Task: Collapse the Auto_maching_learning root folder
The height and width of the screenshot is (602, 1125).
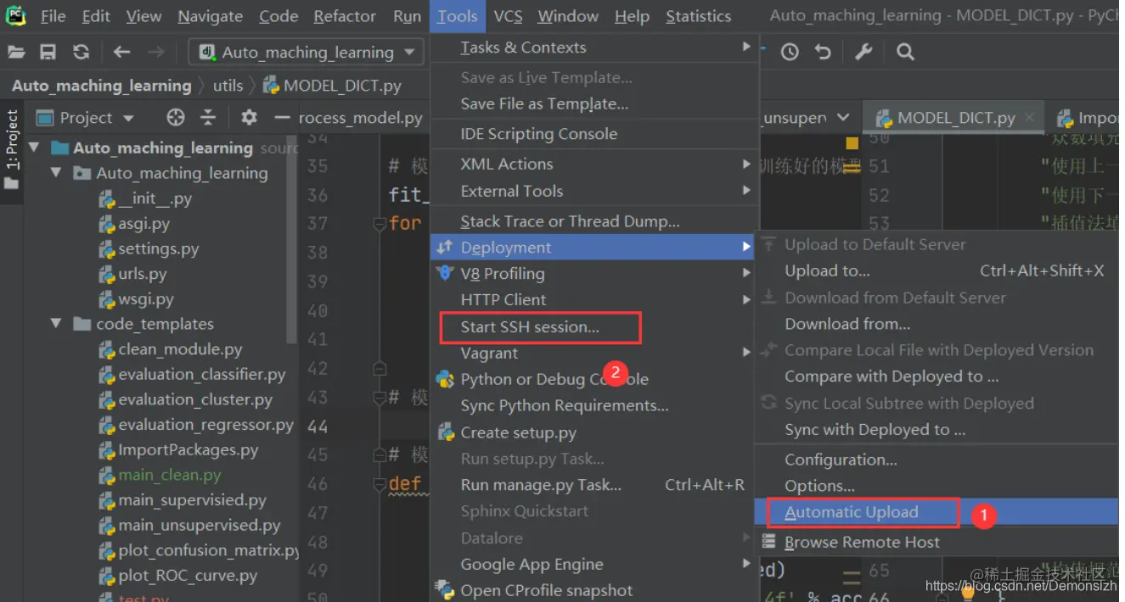Action: [x=34, y=148]
